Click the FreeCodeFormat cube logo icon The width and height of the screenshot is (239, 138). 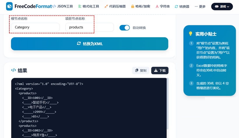click(9, 6)
